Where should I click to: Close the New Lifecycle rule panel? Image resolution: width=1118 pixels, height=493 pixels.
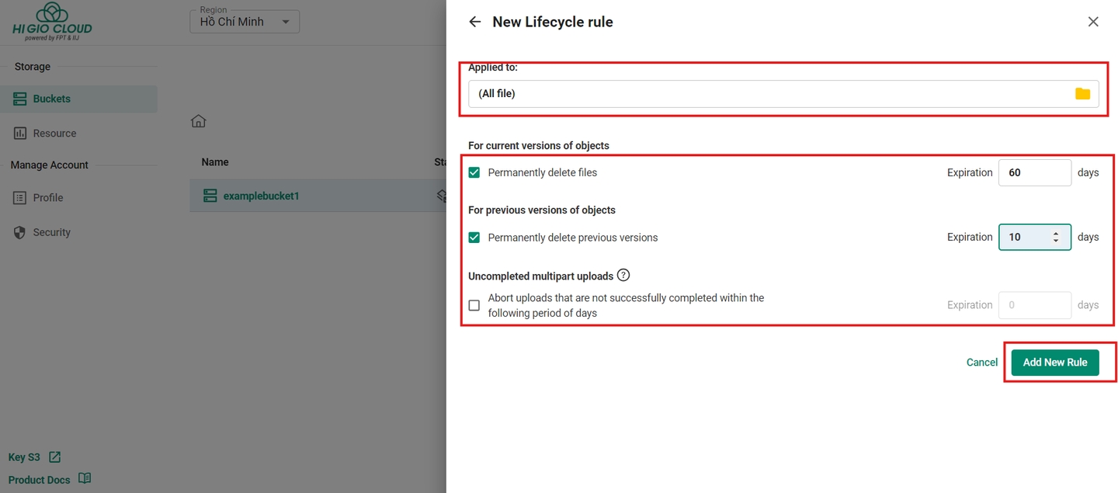tap(1093, 22)
